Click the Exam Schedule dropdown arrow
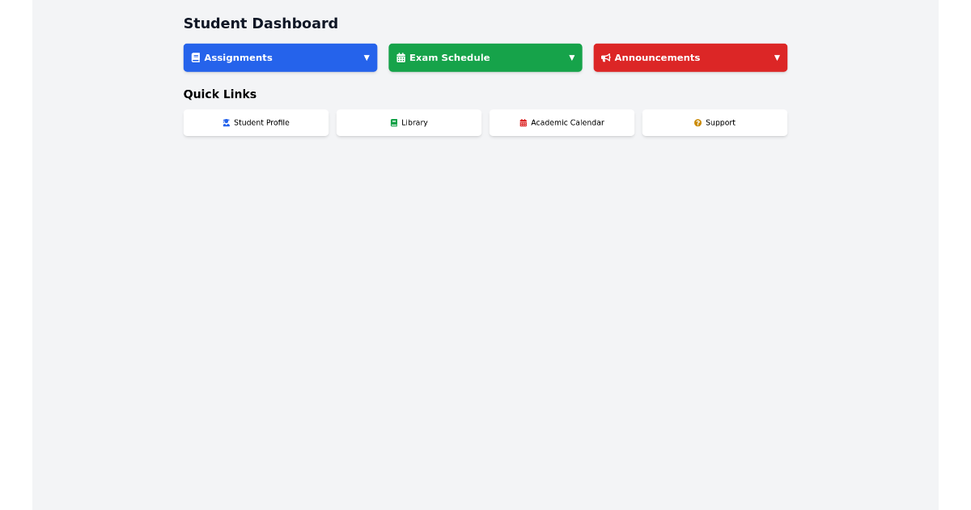The height and width of the screenshot is (510, 971). (x=572, y=57)
